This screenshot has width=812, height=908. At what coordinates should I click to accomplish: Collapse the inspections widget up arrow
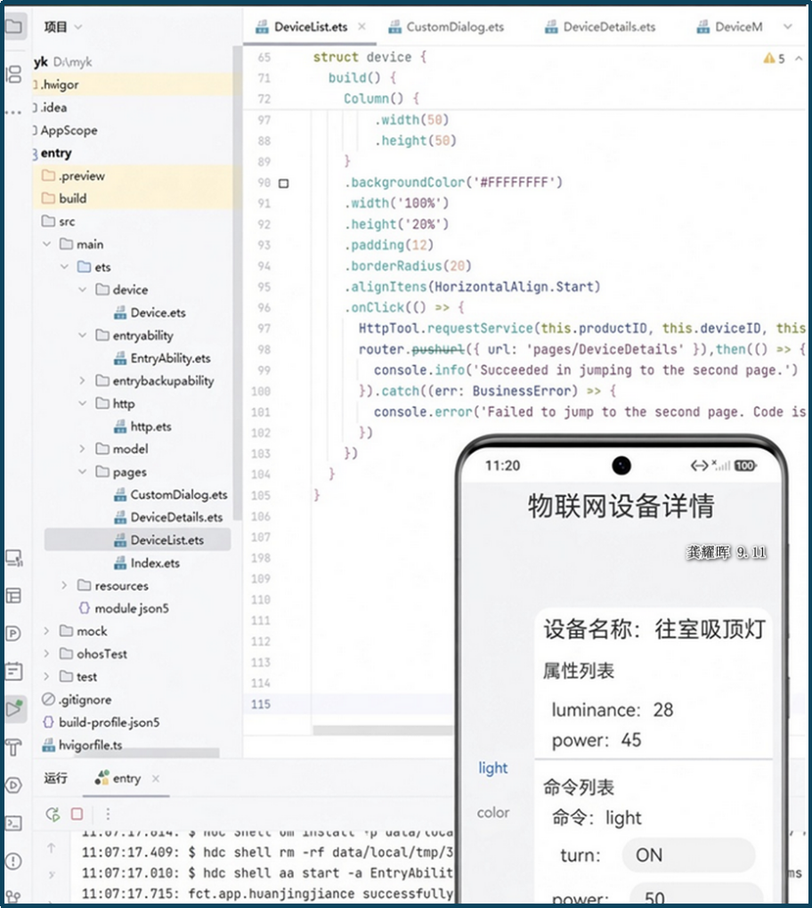click(800, 59)
